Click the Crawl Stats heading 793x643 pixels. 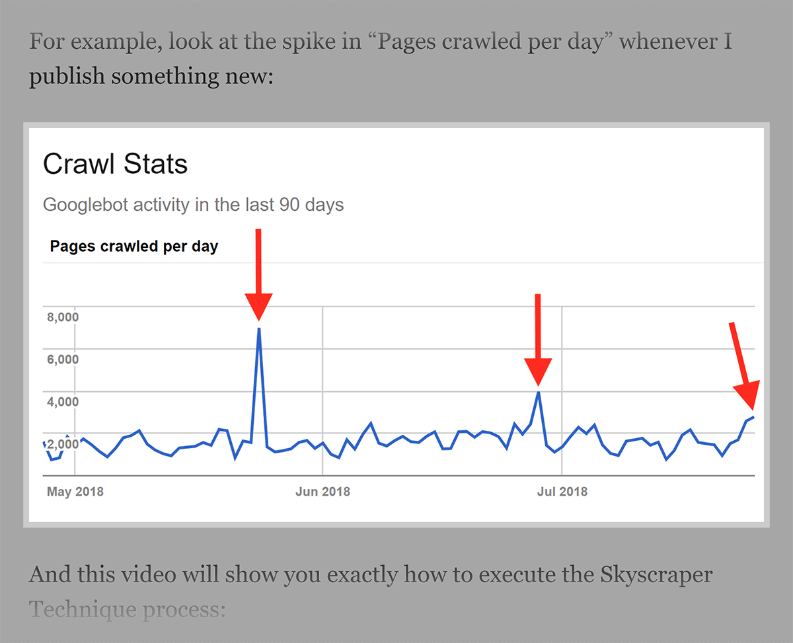tap(116, 164)
